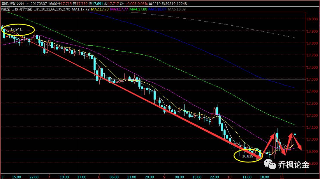Select the 60分 period label
This screenshot has width=320, height=179.
click(20, 3)
